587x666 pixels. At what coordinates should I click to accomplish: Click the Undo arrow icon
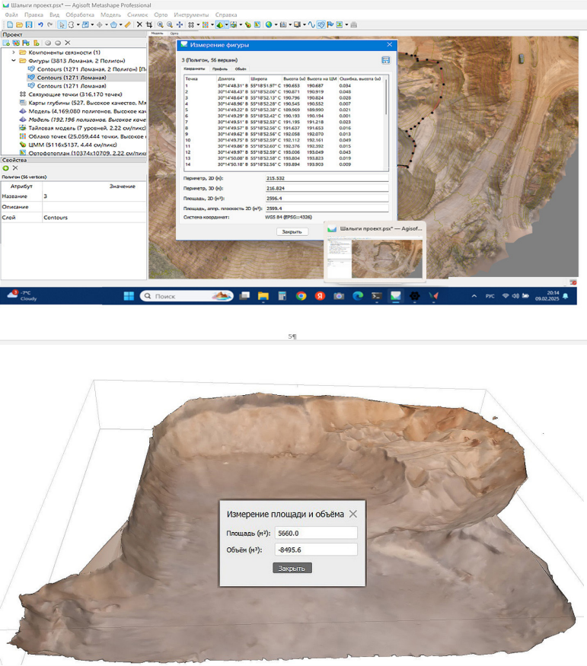point(40,24)
